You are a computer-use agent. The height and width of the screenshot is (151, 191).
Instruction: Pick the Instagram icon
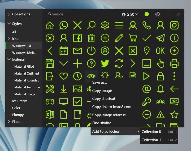point(174,25)
